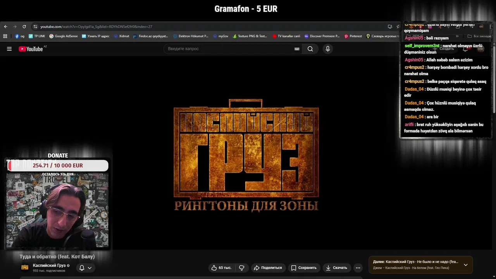The width and height of the screenshot is (496, 279).
Task: Open the Pinterest bookmark
Action: (x=353, y=36)
